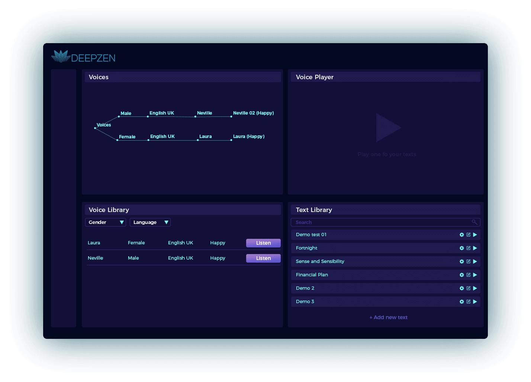Click Male gender cell in Neville row
Image resolution: width=531 pixels, height=382 pixels.
coord(133,258)
